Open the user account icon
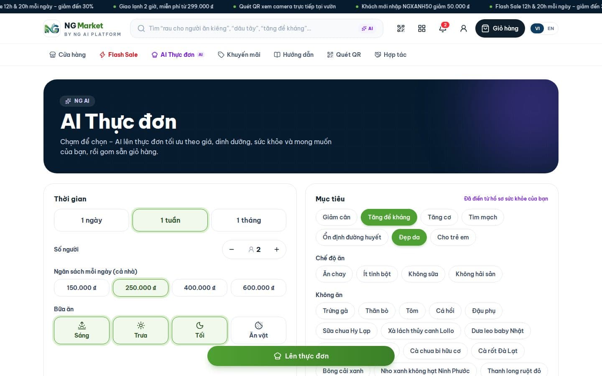602x376 pixels. click(464, 28)
